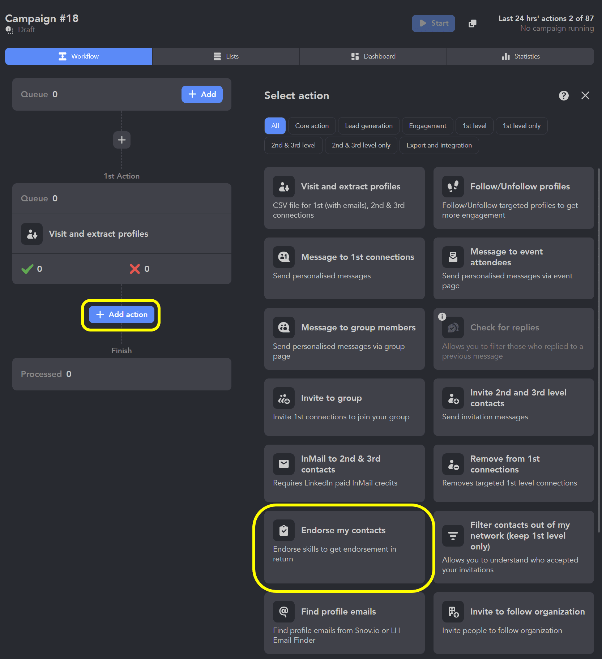
Task: Toggle the 1st level only filter
Action: 521,125
